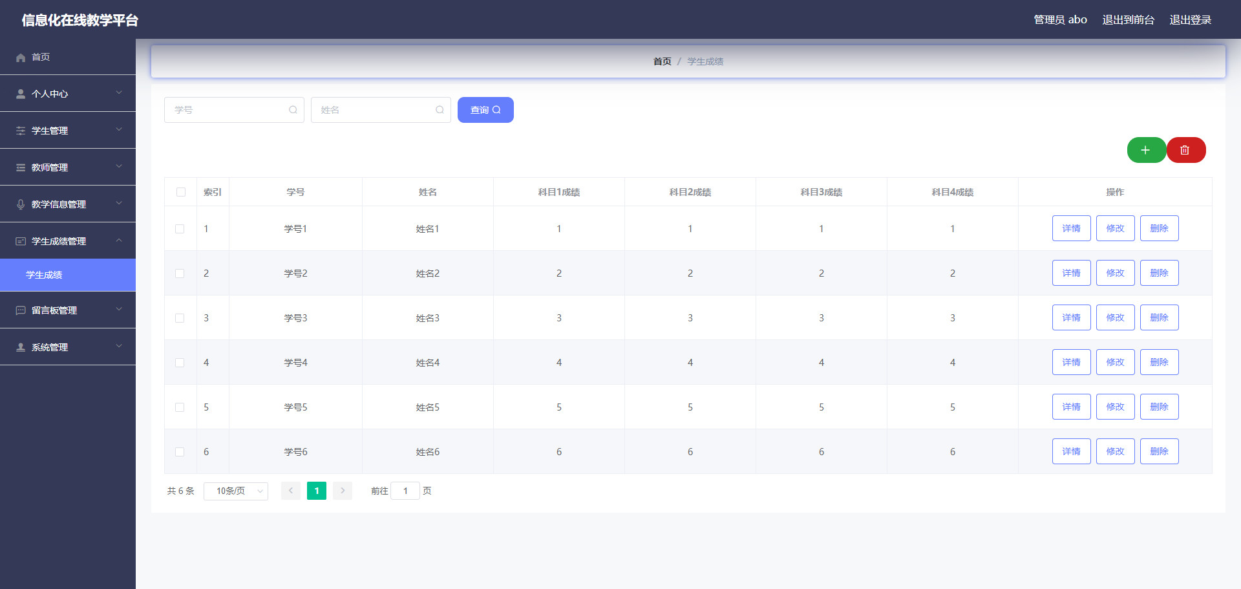Check the row checkbox for 学号1

click(180, 229)
